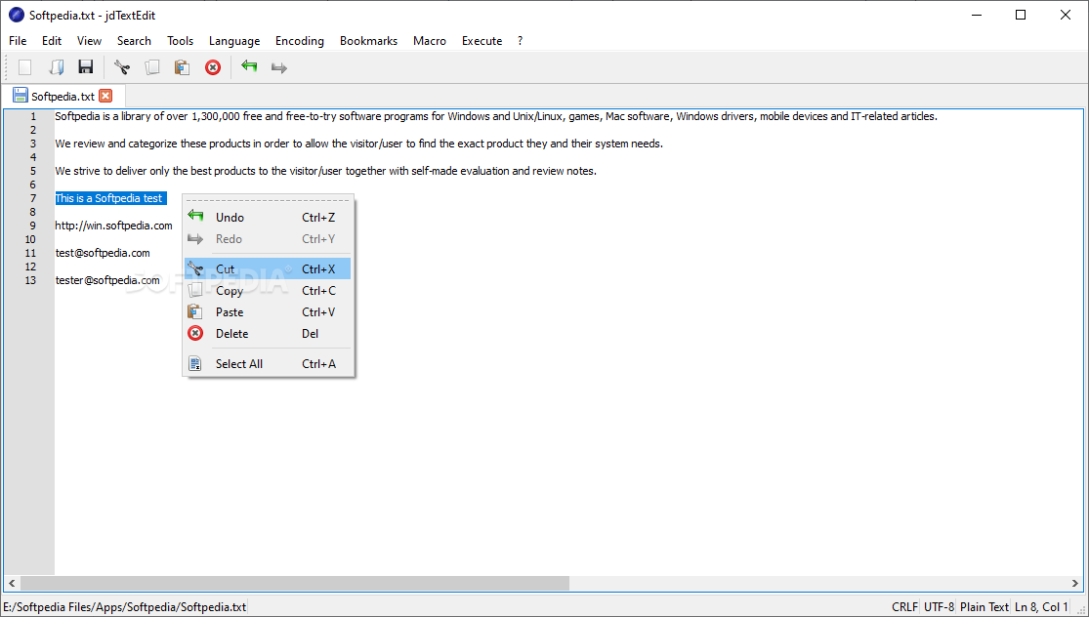The height and width of the screenshot is (617, 1089).
Task: Click the text 'test@softpedia.com'
Action: coord(103,253)
